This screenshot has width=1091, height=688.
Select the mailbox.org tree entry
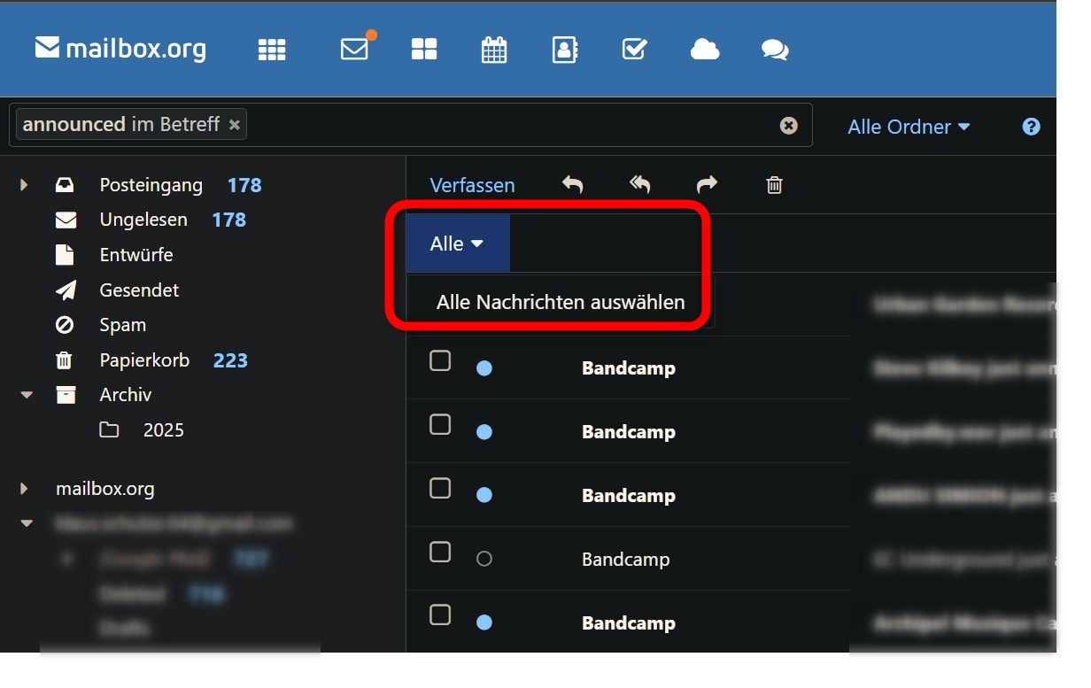point(104,488)
